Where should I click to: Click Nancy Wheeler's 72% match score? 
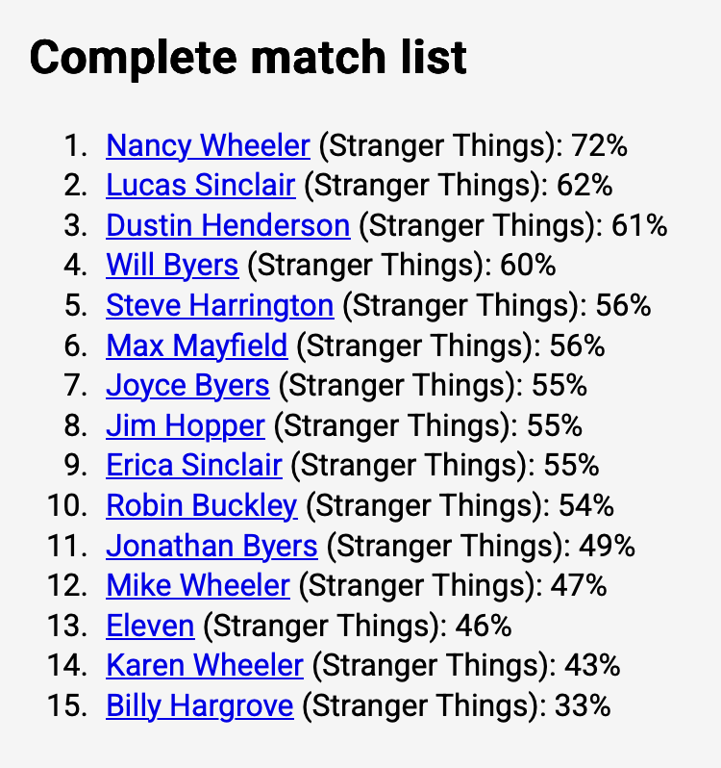(599, 145)
